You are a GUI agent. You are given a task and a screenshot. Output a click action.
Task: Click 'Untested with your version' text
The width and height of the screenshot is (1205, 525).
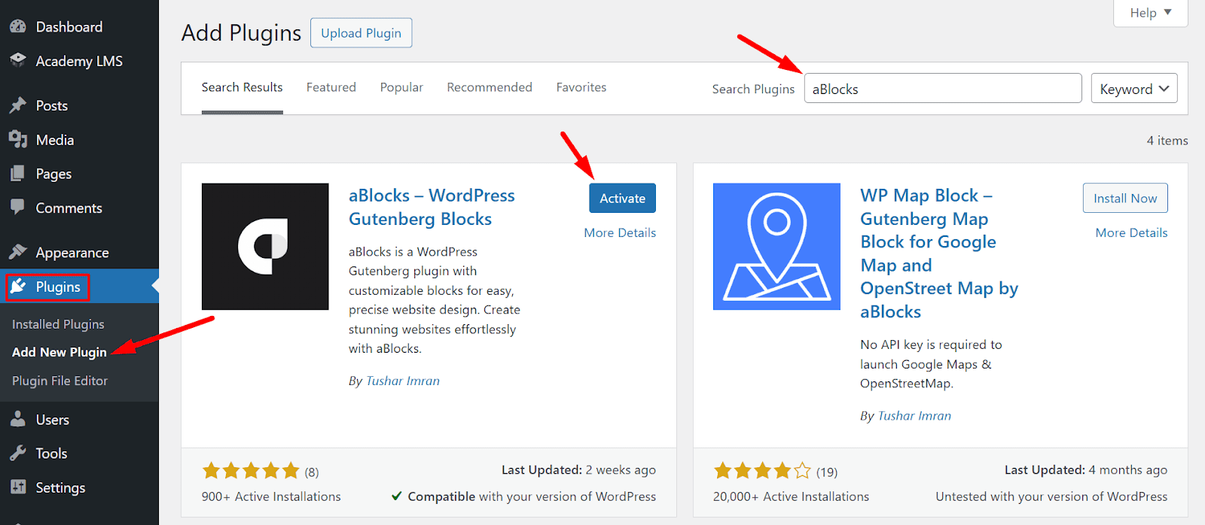[1051, 496]
